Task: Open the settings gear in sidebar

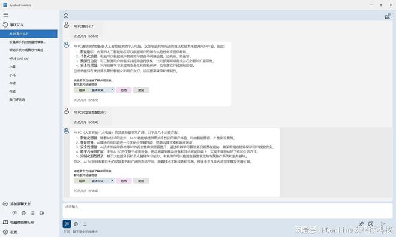Action: pyautogui.click(x=5, y=232)
